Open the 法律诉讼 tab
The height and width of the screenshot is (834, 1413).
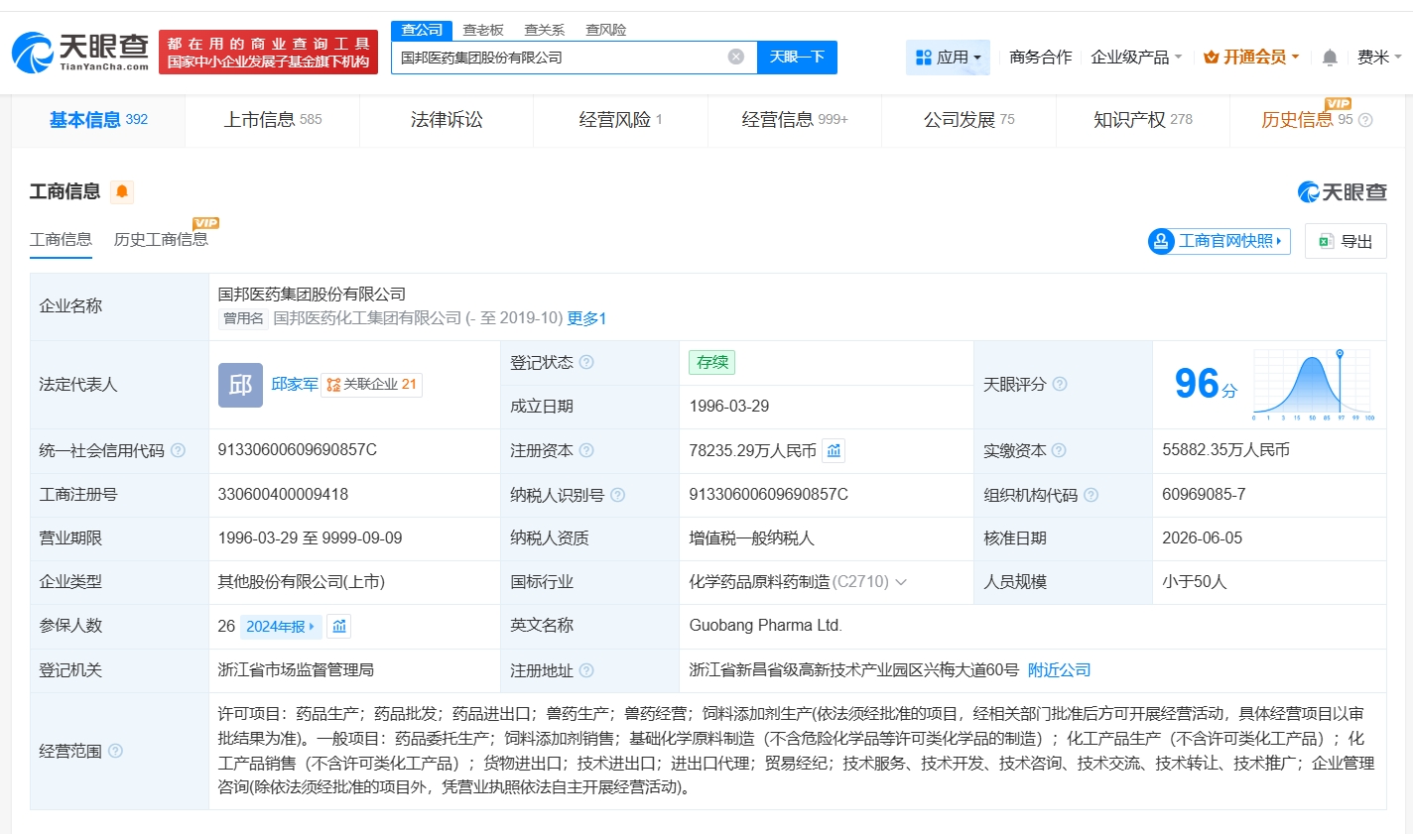pyautogui.click(x=447, y=120)
